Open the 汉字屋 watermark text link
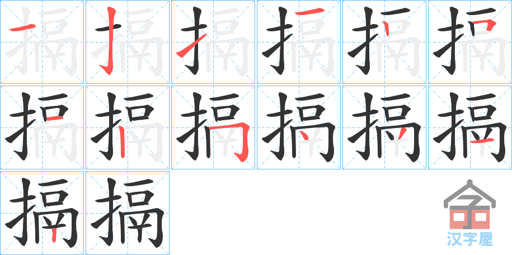Viewport: 512px width, 255px height. (x=469, y=240)
